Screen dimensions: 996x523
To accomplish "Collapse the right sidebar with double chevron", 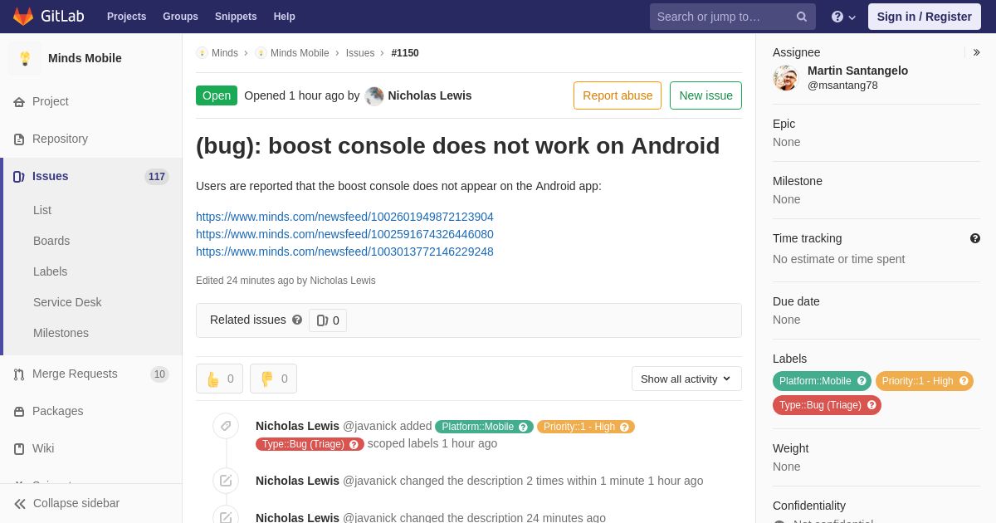I will pyautogui.click(x=976, y=52).
